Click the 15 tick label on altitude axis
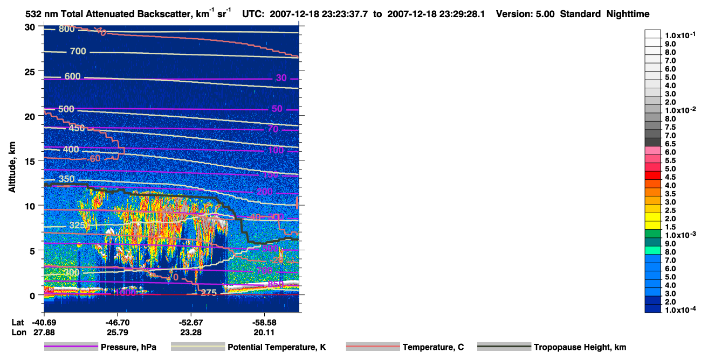Screen dimensions: 701x359 click(x=31, y=160)
